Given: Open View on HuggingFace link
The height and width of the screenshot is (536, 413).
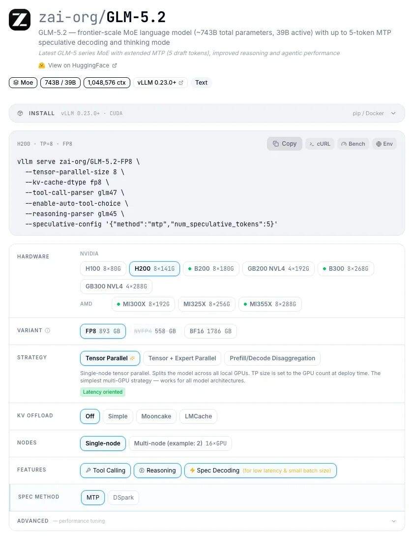Looking at the screenshot, I should point(79,65).
